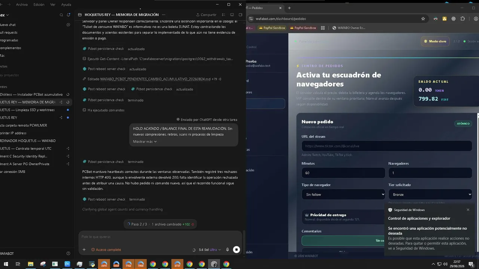Screen dimensions: 479x269
Task: Open the search icon in Codex sidebar
Action: (61, 15)
